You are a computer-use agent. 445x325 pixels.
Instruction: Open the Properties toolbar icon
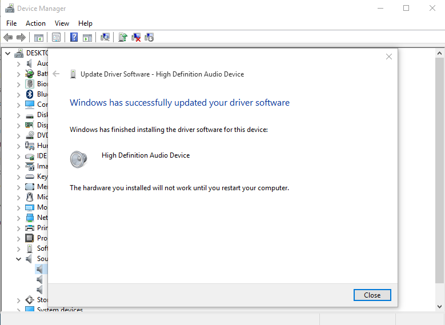click(56, 37)
